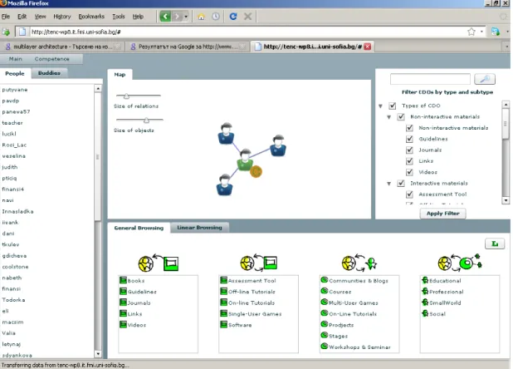Viewport: 513px width, 369px height.
Task: Click the non-interactive materials category icon above Books
Action: (159, 263)
